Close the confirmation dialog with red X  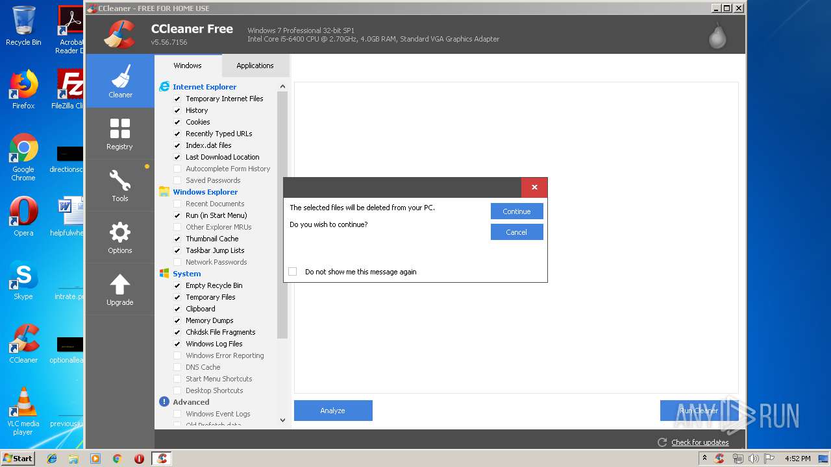534,187
